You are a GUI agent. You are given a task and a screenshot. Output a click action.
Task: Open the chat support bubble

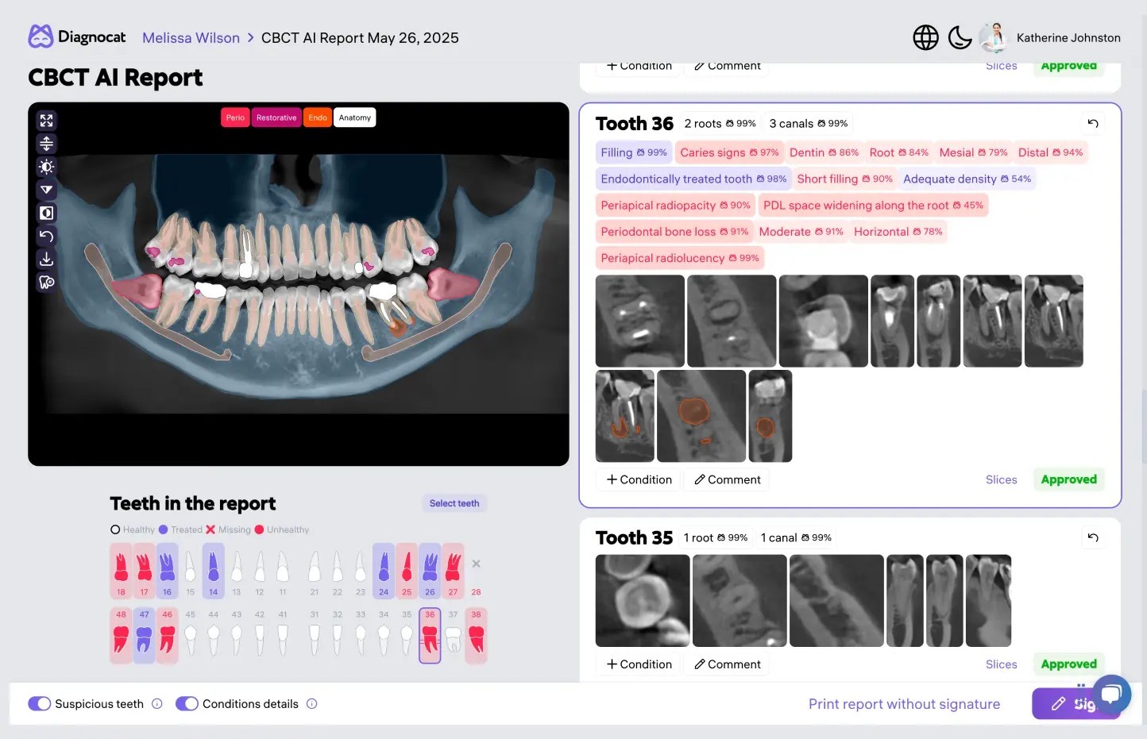(1110, 694)
